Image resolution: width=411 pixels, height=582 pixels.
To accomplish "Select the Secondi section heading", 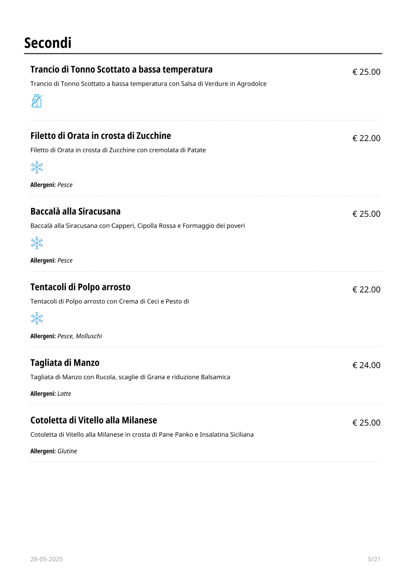I will click(48, 43).
